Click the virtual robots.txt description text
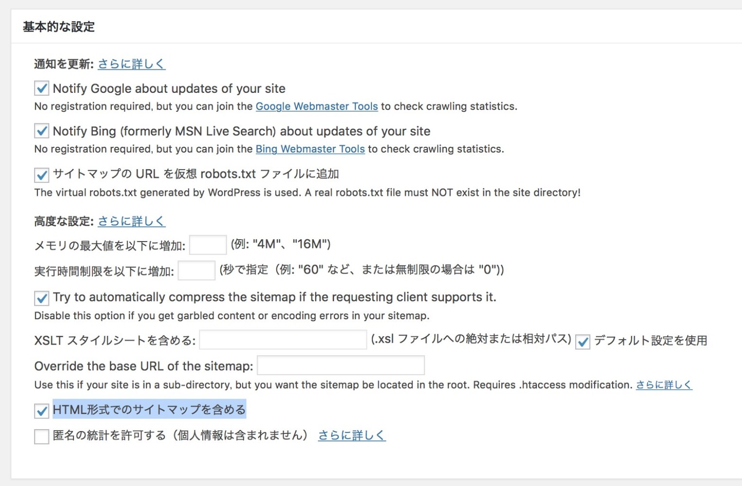This screenshot has width=742, height=486. pos(307,192)
